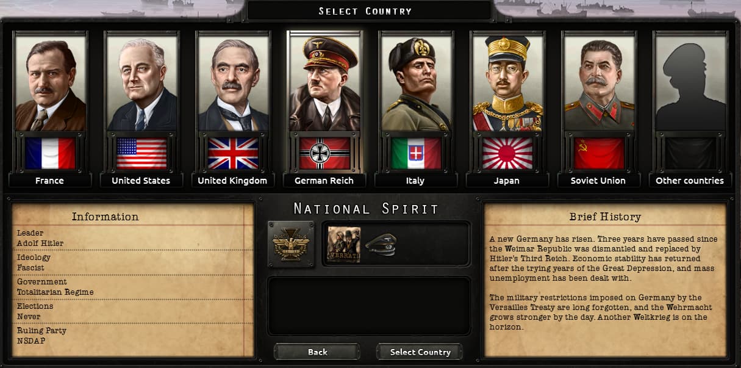This screenshot has width=741, height=368.
Task: Click the Italian flag icon
Action: click(416, 153)
